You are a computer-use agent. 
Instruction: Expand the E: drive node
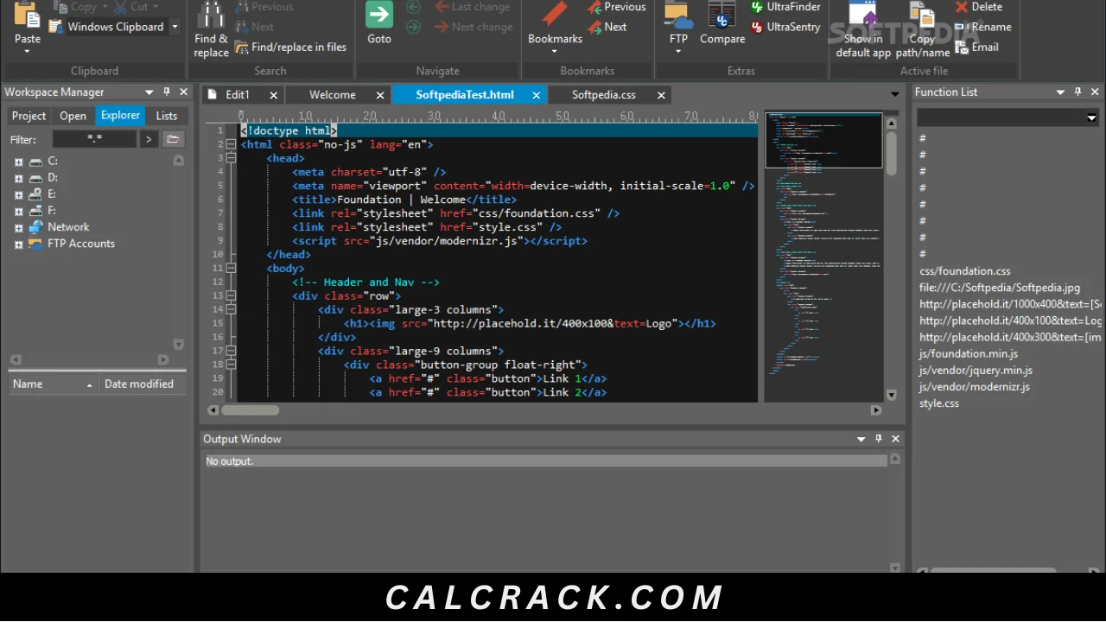coord(18,194)
